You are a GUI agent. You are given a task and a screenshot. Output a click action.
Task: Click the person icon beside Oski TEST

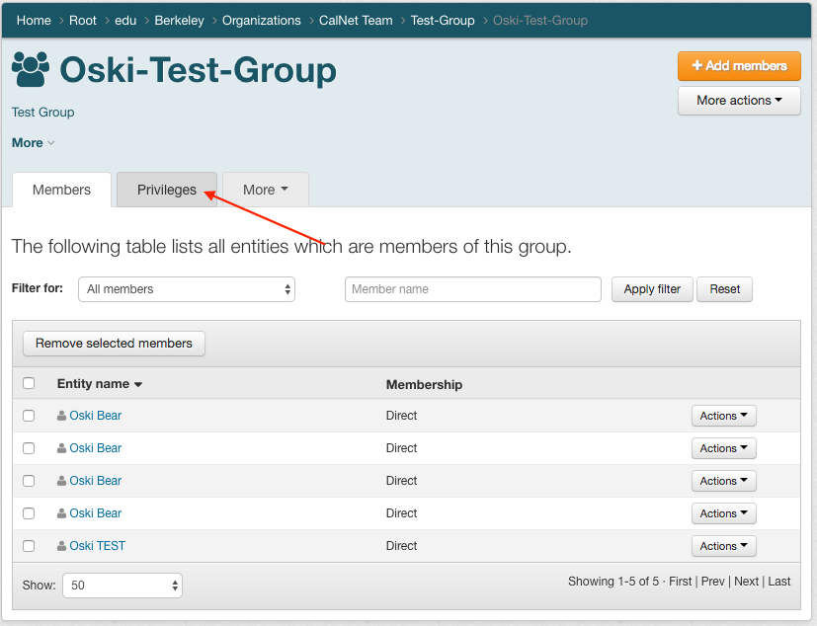(61, 546)
